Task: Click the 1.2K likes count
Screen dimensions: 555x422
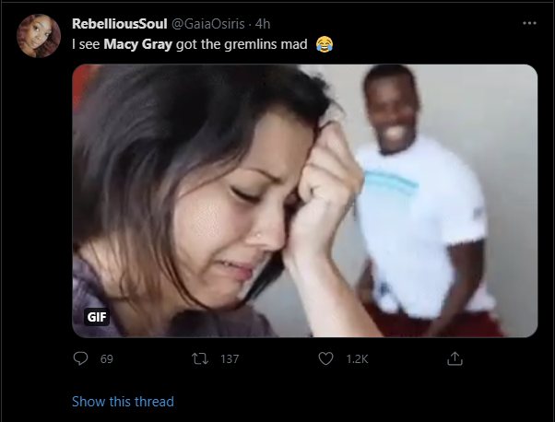Action: pyautogui.click(x=357, y=359)
